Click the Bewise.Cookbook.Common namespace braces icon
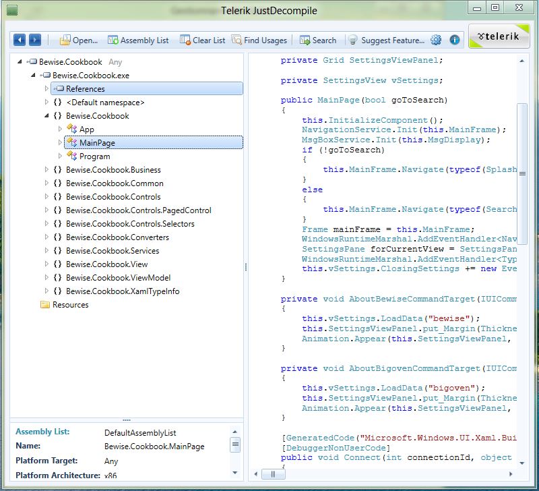 [x=58, y=183]
